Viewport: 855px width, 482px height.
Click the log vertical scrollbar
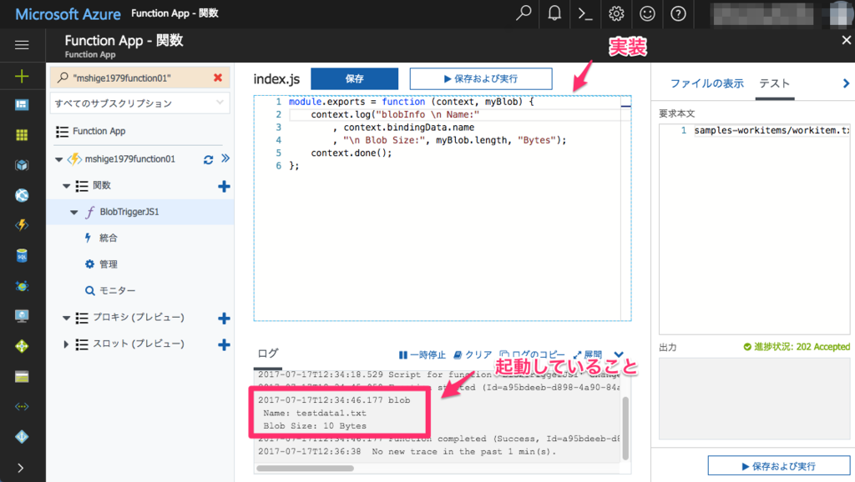click(625, 428)
